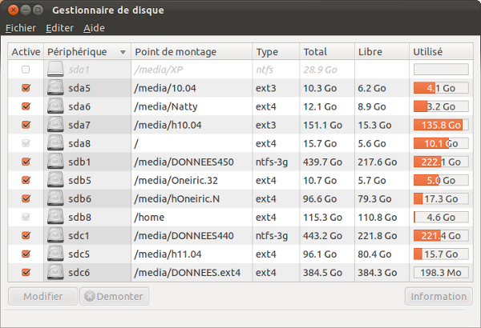Sort by the Type column header
Image resolution: width=481 pixels, height=328 pixels.
[275, 52]
